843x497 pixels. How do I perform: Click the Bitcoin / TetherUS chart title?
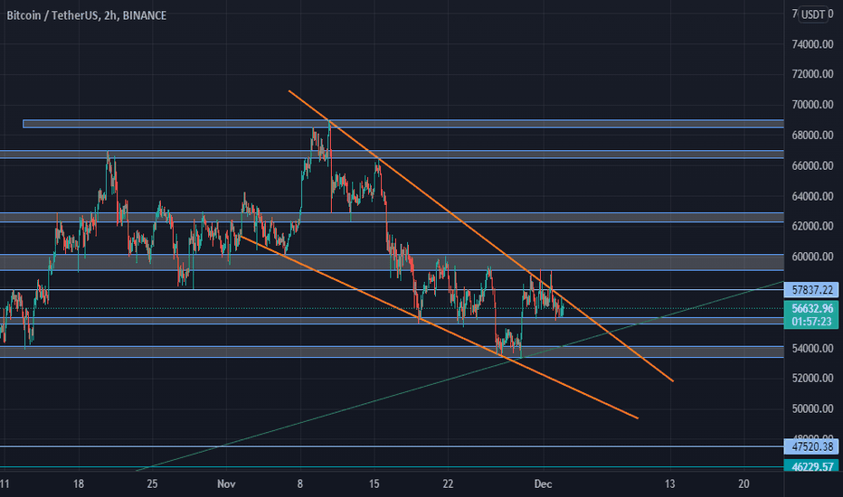pyautogui.click(x=86, y=15)
